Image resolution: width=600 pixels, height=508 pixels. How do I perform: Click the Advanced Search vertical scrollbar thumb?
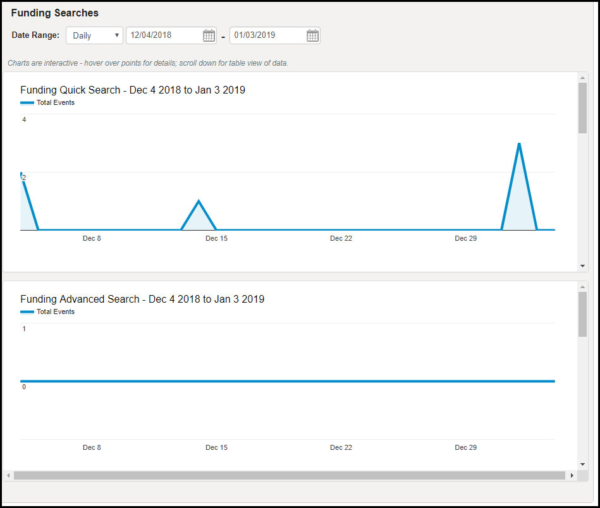[x=582, y=314]
